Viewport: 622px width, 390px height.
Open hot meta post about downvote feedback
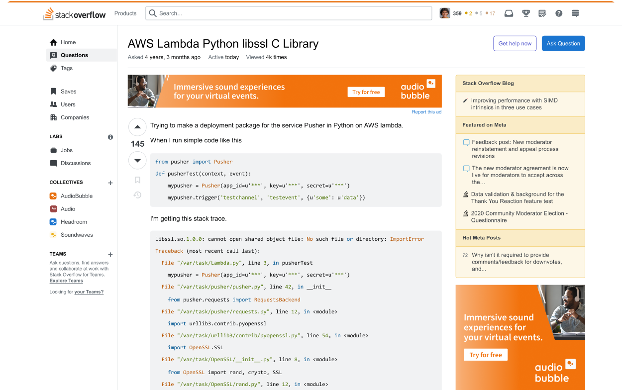click(x=517, y=262)
